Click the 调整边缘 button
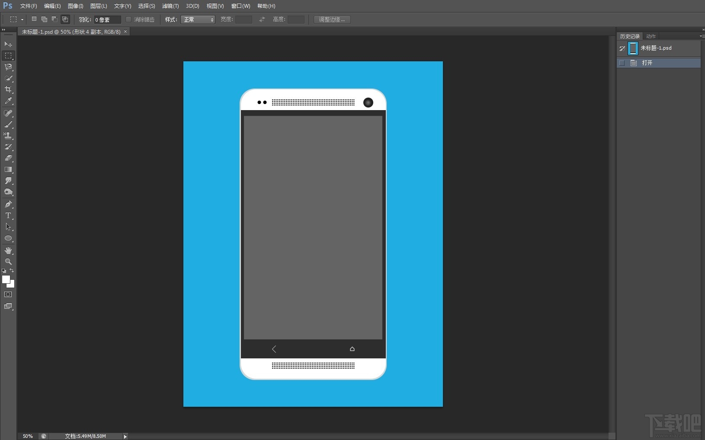This screenshot has width=705, height=440. tap(332, 20)
